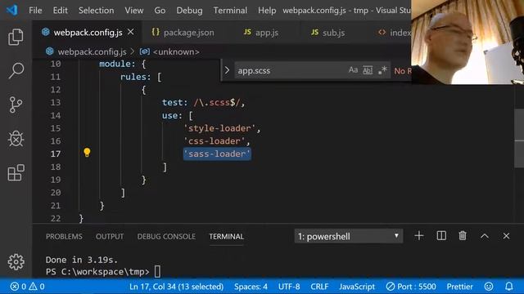
Task: Click the 'test:' key on line 13
Action: pos(174,102)
